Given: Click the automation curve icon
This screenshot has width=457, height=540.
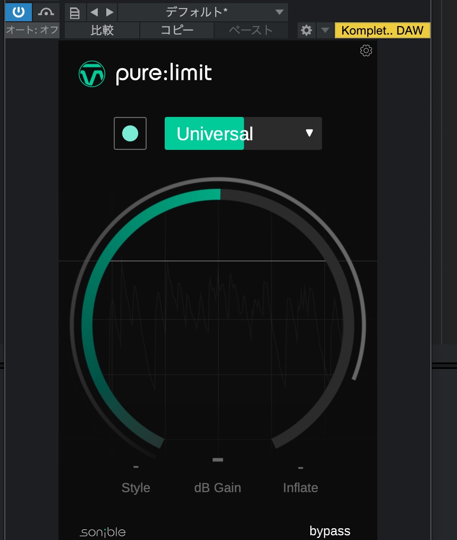Looking at the screenshot, I should [x=46, y=12].
